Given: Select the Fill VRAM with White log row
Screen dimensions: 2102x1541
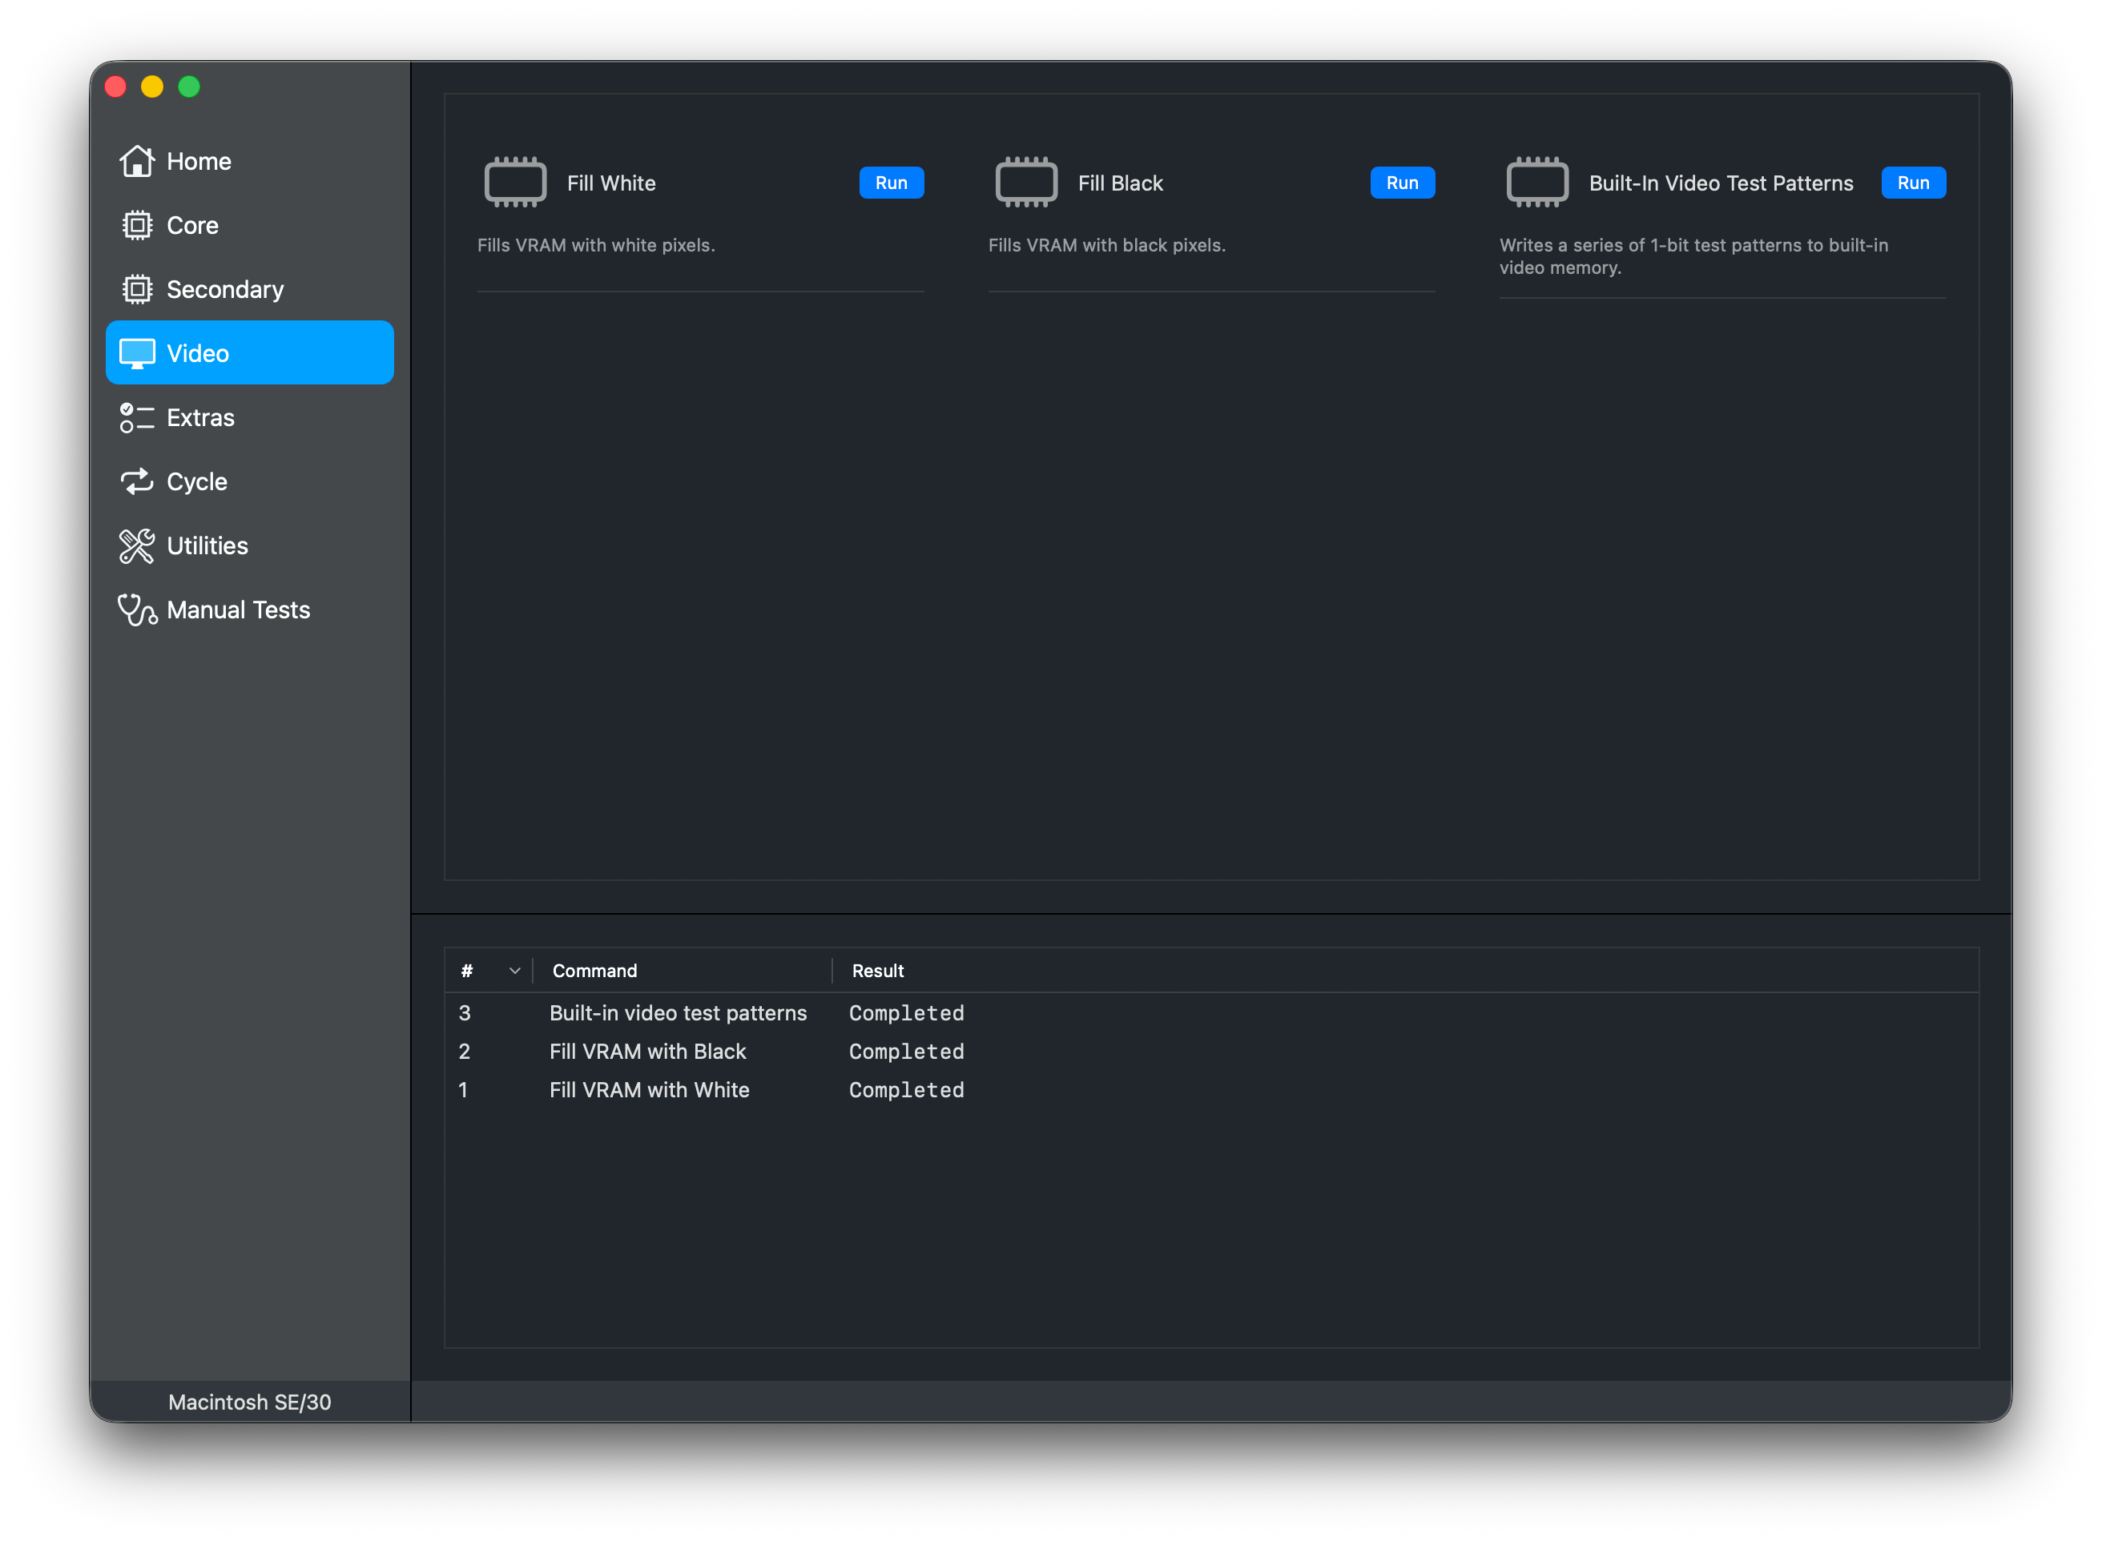Looking at the screenshot, I should pos(648,1089).
